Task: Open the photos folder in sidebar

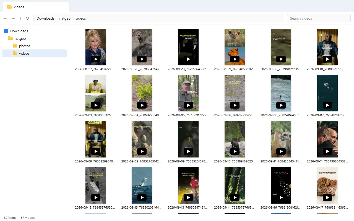Action: click(25, 46)
